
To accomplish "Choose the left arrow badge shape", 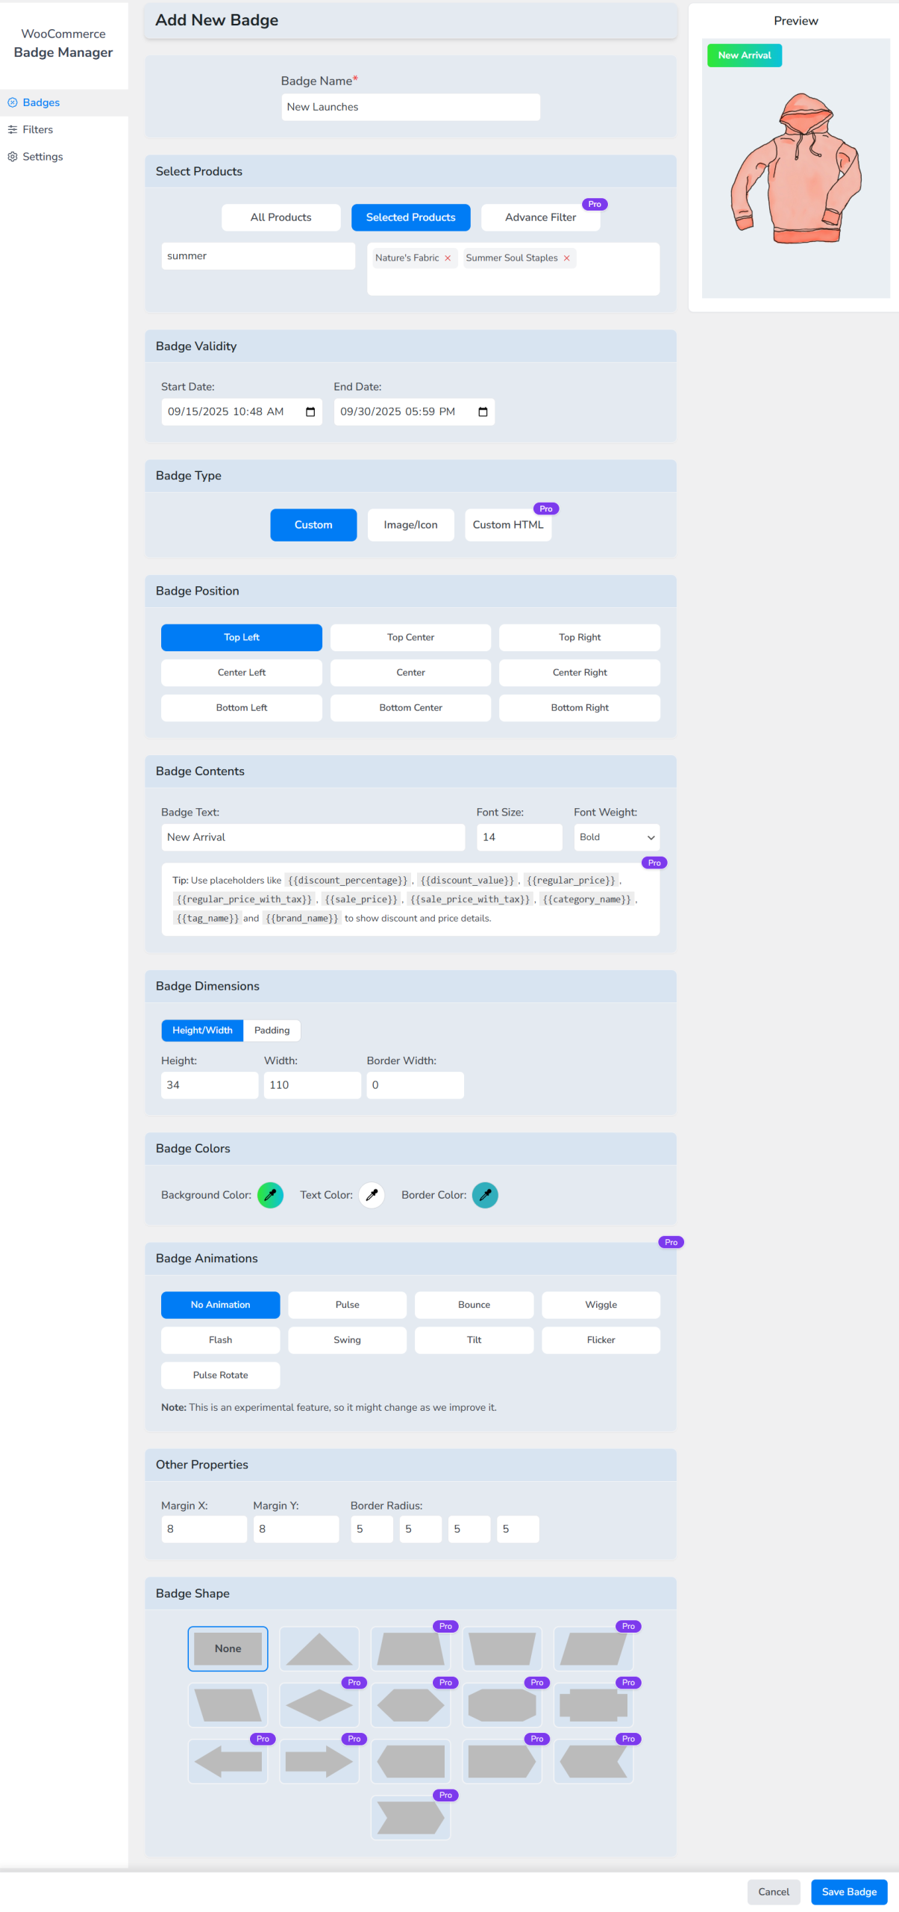I will [x=228, y=1760].
